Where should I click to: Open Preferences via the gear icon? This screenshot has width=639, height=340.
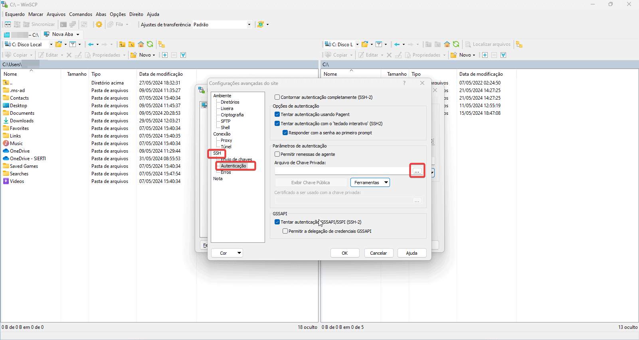tap(99, 24)
